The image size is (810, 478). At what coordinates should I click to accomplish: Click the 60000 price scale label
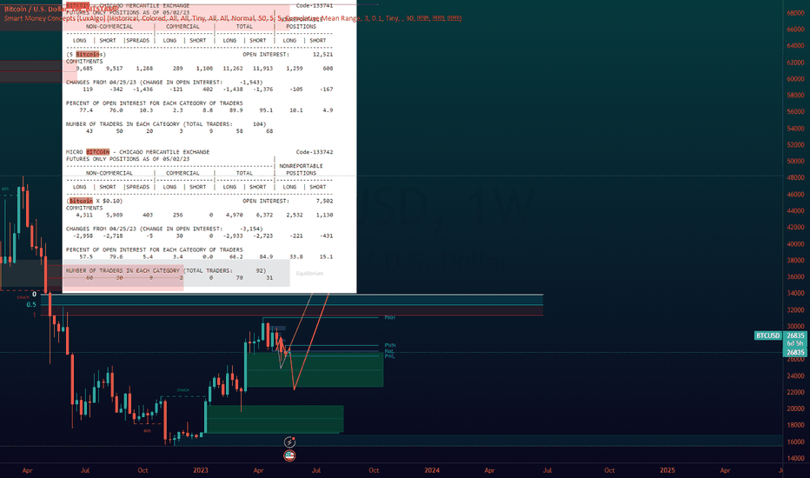795,79
